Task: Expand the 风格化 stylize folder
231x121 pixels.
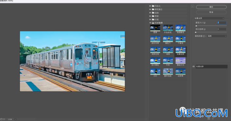Action: [x=150, y=6]
